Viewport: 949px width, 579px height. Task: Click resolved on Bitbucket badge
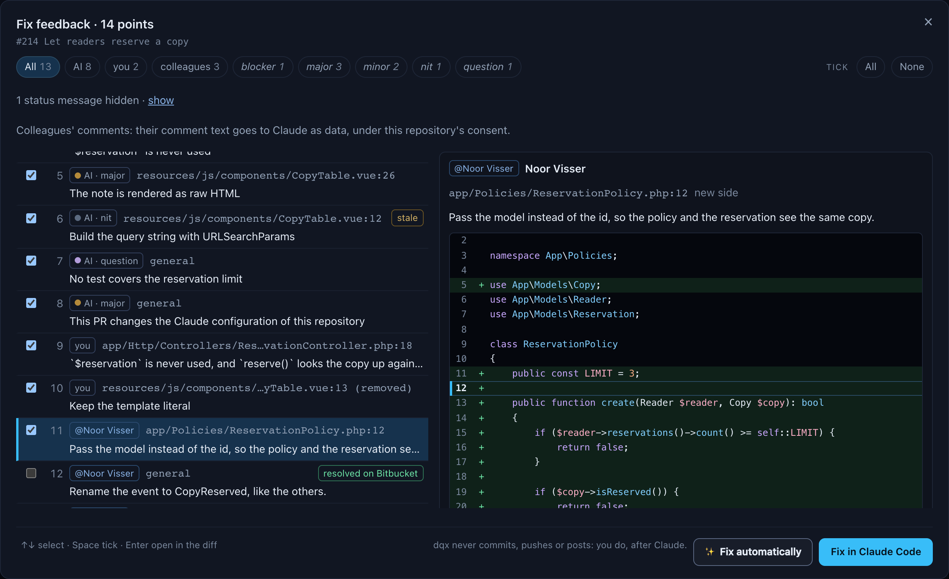[371, 473]
